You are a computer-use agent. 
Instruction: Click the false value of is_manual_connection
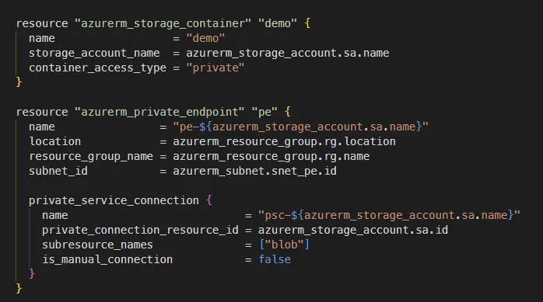click(275, 259)
